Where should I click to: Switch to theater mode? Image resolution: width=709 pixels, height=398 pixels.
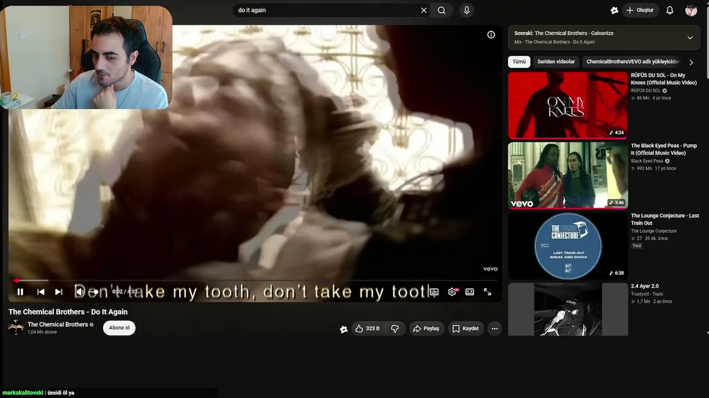pos(470,292)
